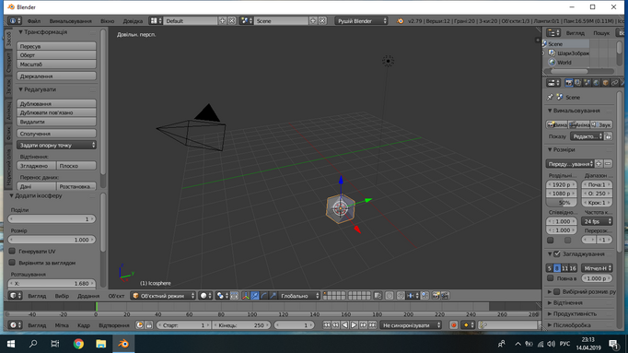Enable the Генерувати UV checkbox

point(12,251)
